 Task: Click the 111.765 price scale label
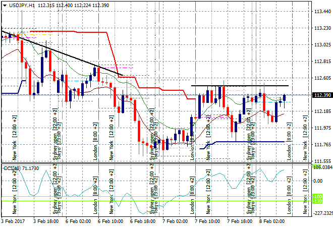click(x=322, y=145)
